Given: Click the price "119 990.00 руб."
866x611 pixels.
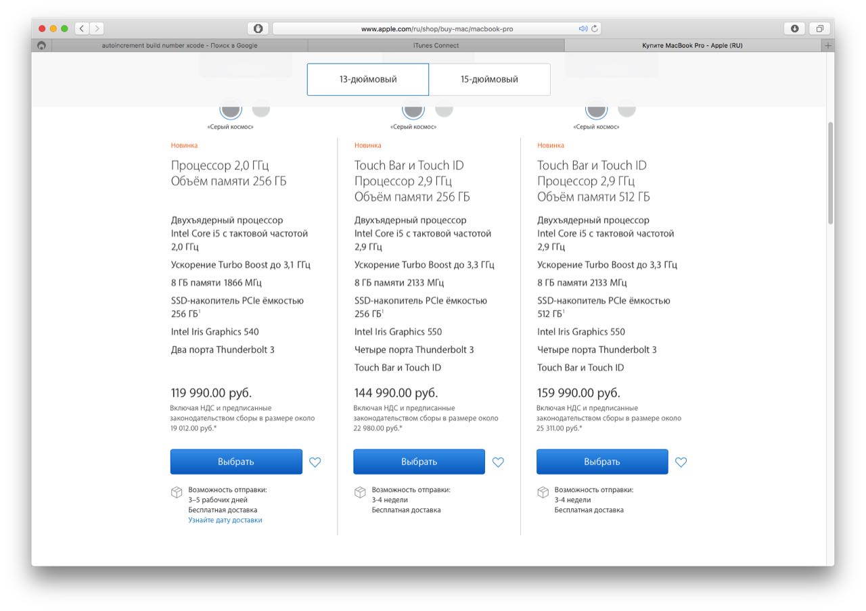Looking at the screenshot, I should point(211,393).
